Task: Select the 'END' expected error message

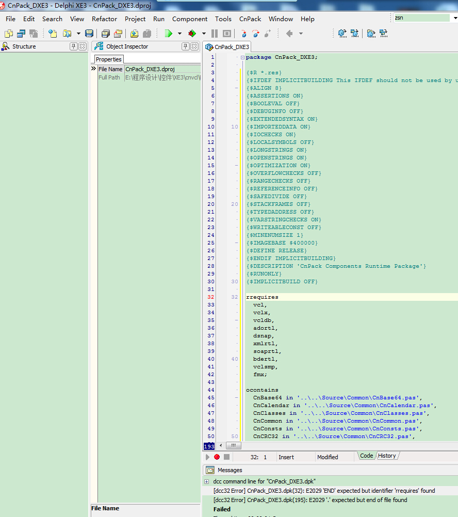Action: click(x=324, y=491)
